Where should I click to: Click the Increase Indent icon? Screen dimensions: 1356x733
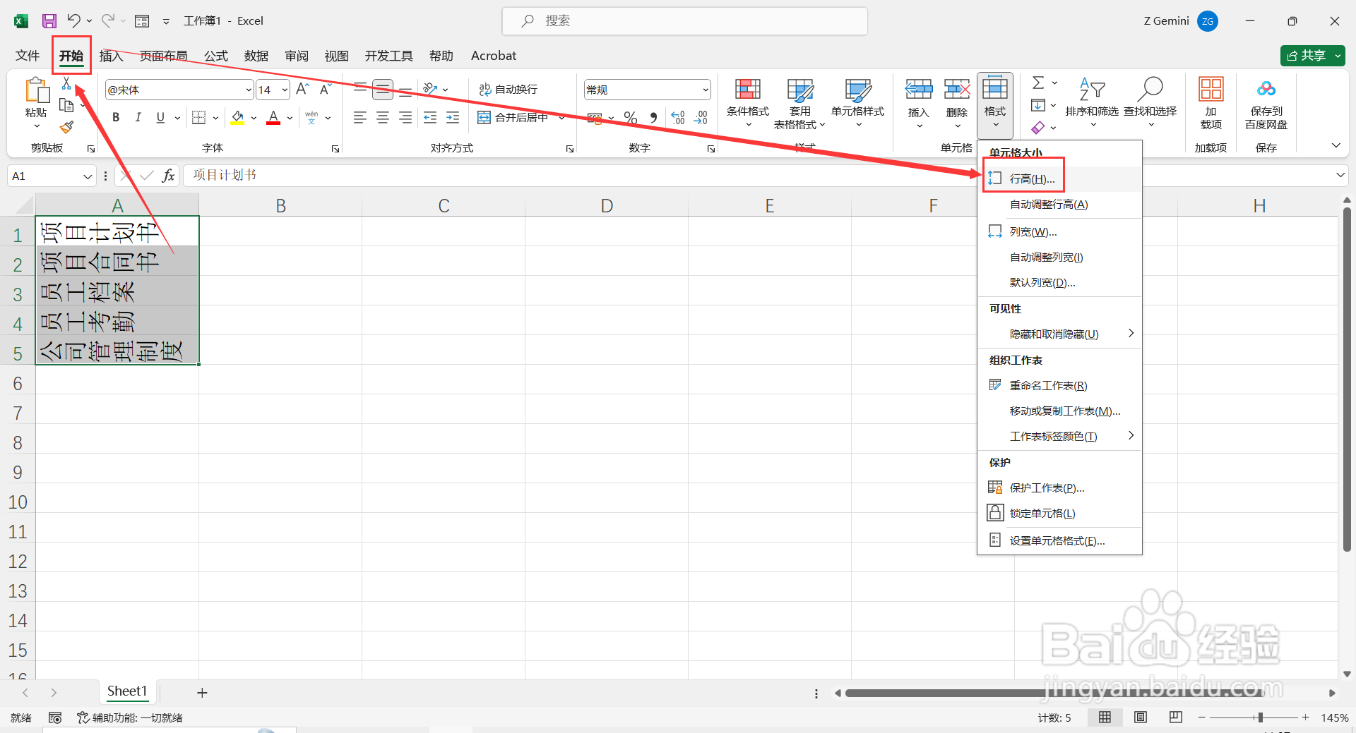453,118
